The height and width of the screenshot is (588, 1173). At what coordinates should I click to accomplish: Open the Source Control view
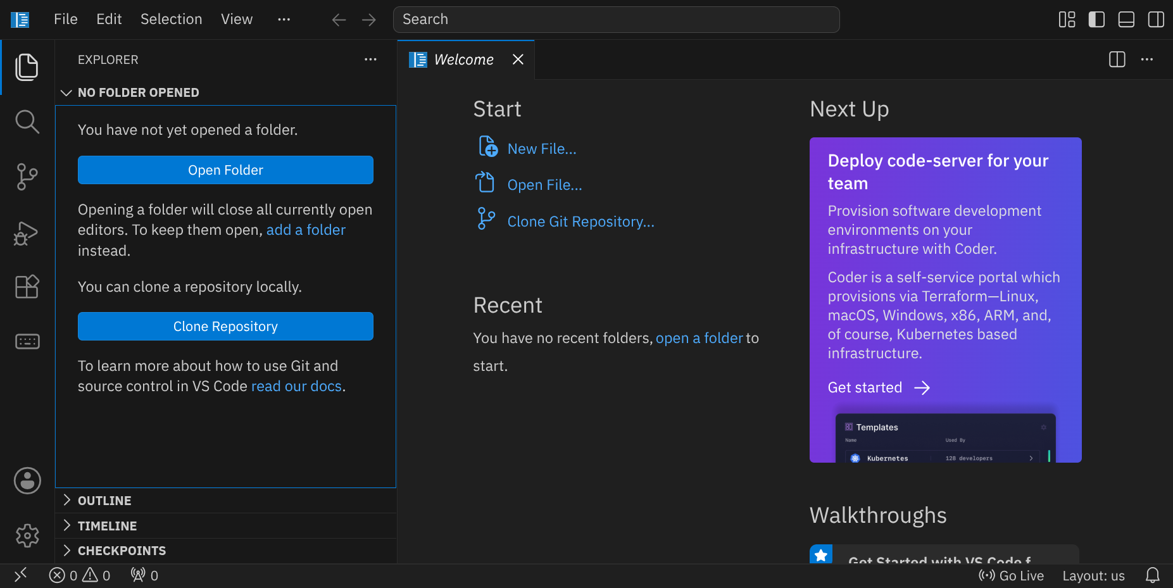tap(27, 177)
